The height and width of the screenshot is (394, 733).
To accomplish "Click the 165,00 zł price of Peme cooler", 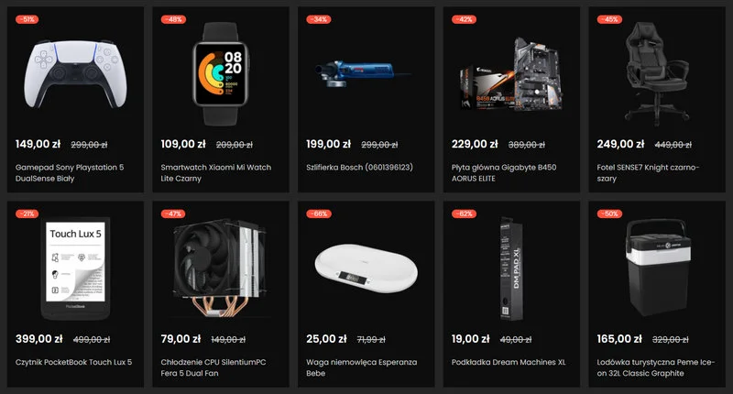I will point(619,339).
